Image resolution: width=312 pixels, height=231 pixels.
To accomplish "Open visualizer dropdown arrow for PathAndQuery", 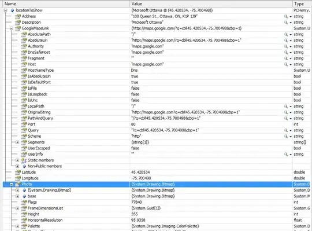I will pos(291,118).
